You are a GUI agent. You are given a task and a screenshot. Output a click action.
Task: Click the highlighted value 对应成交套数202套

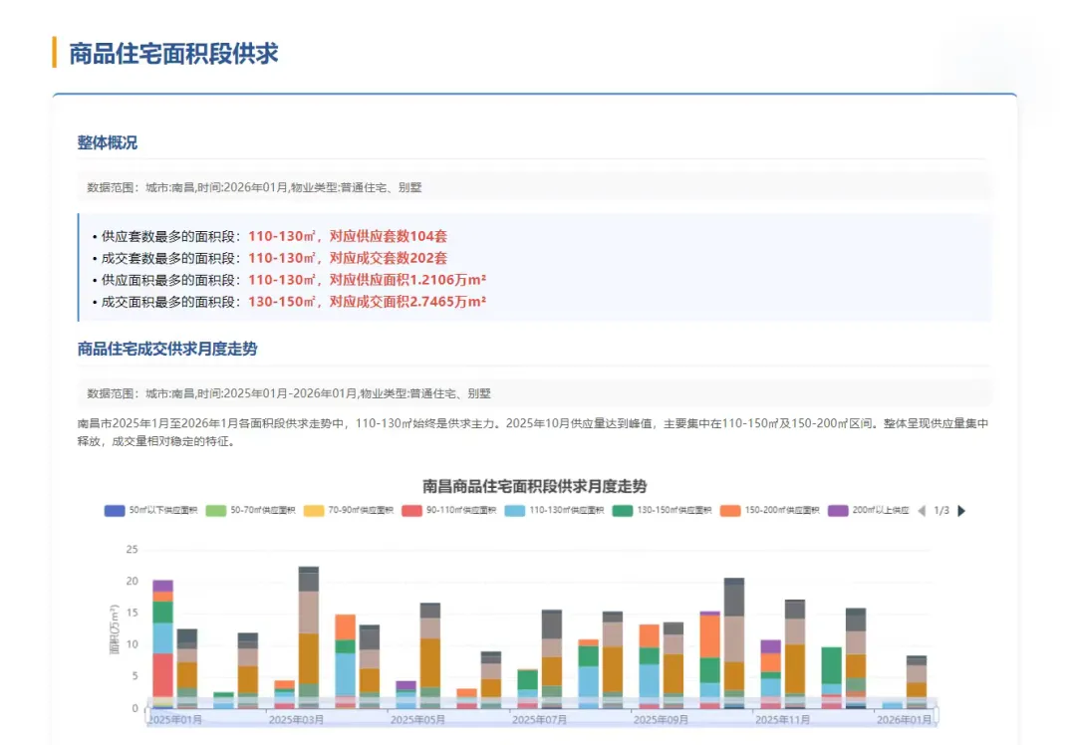[x=389, y=258]
